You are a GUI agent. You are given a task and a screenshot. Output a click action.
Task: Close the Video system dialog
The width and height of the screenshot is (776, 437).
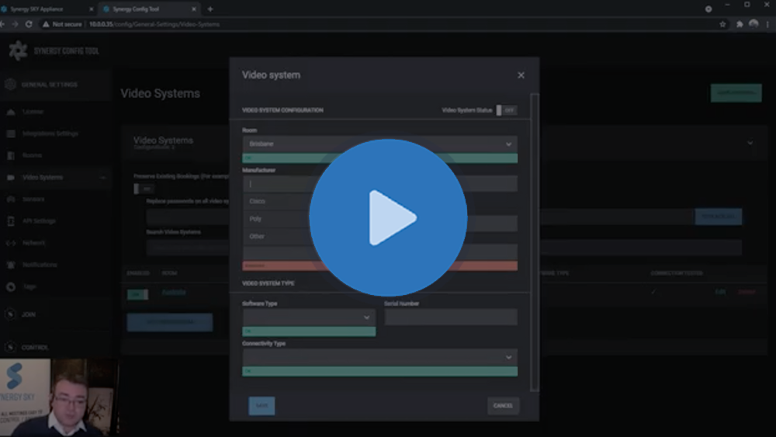click(521, 75)
